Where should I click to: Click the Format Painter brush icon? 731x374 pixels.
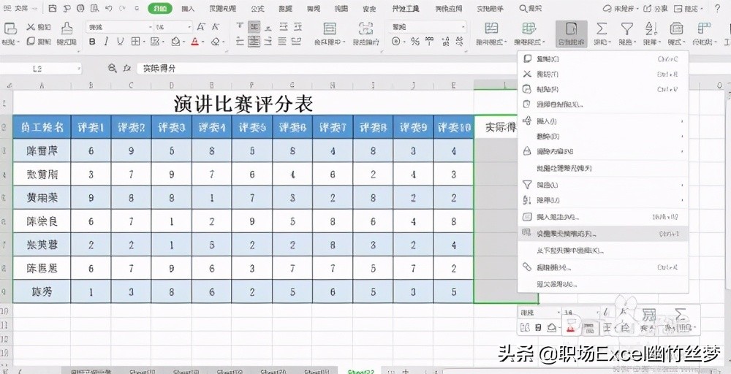pos(67,28)
